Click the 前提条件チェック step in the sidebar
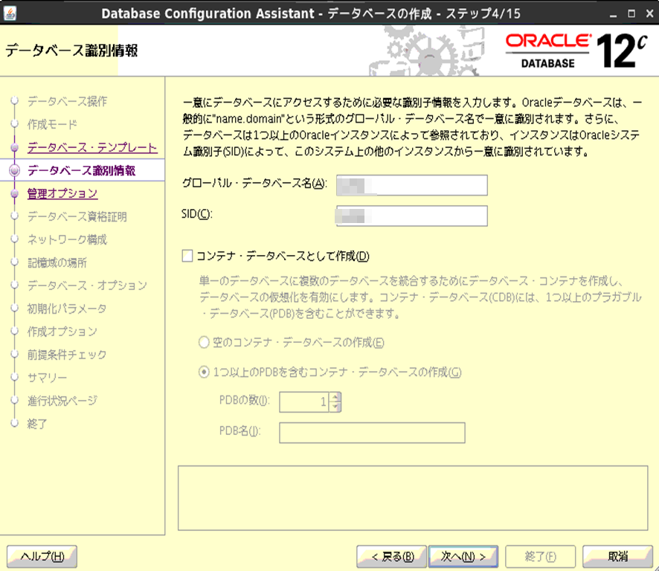 click(67, 355)
